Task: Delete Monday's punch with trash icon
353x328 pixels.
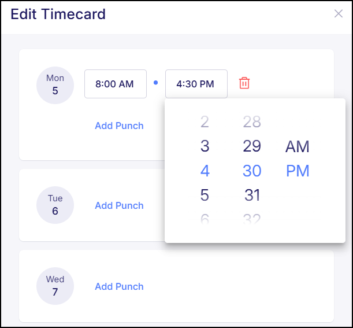Action: pyautogui.click(x=244, y=83)
